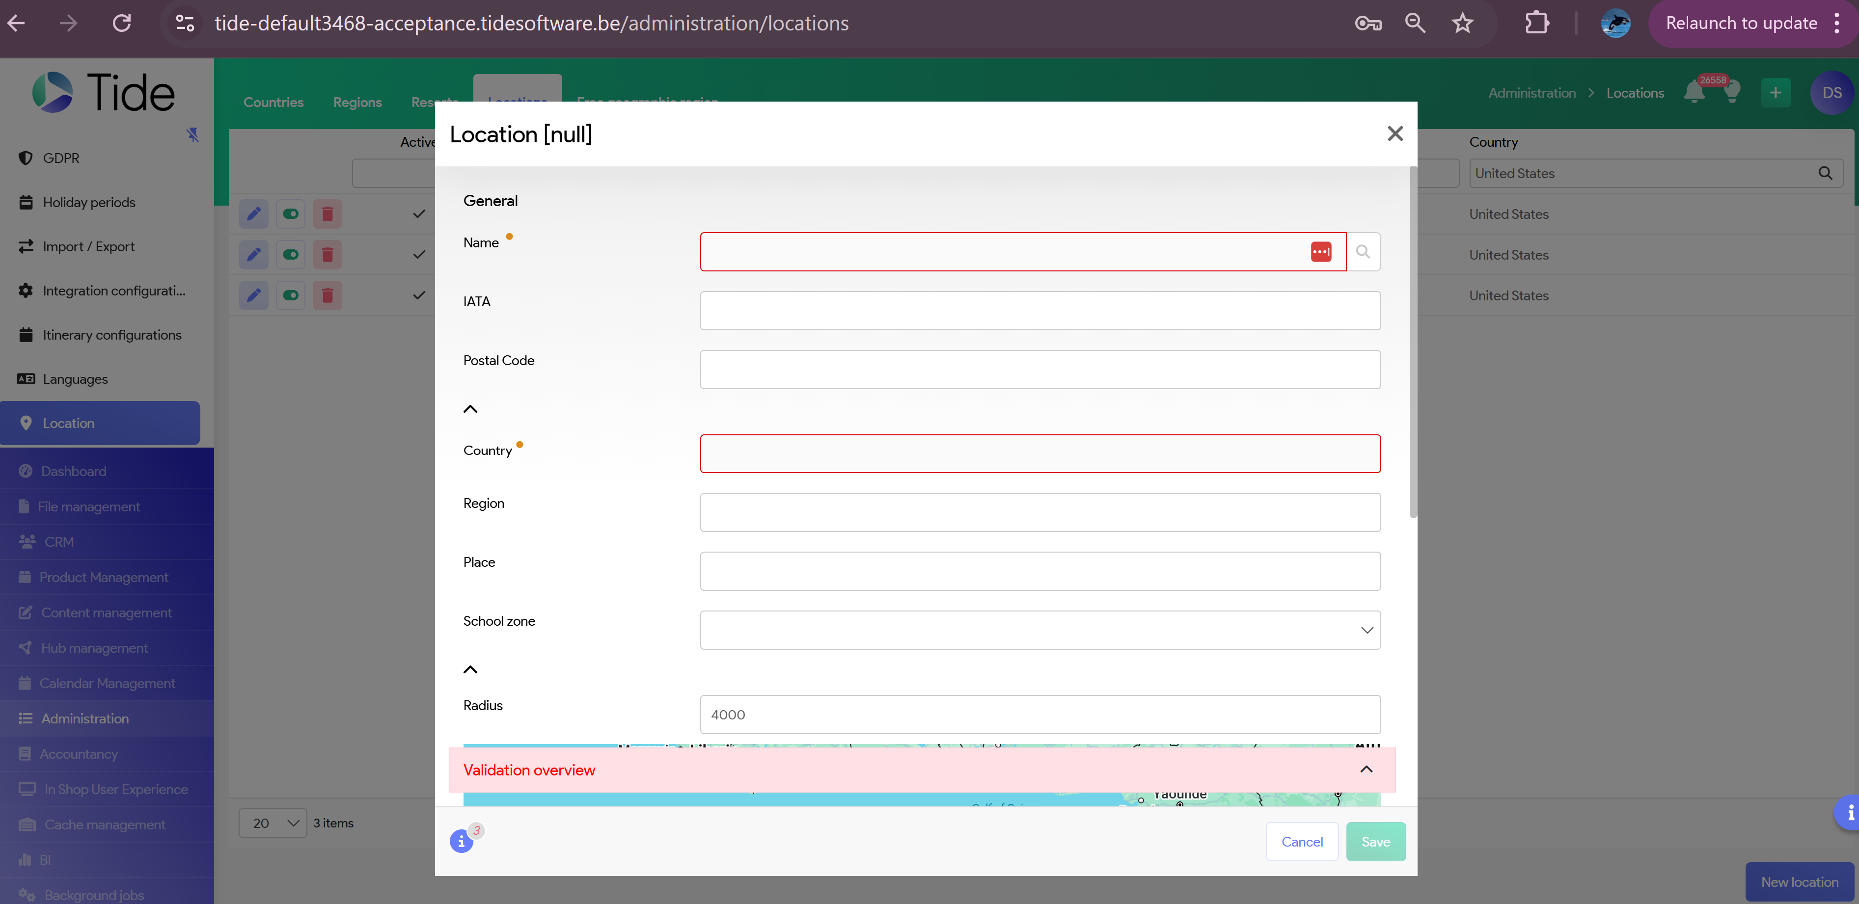Image resolution: width=1859 pixels, height=904 pixels.
Task: Bookmark this page with the star icon
Action: [x=1462, y=24]
